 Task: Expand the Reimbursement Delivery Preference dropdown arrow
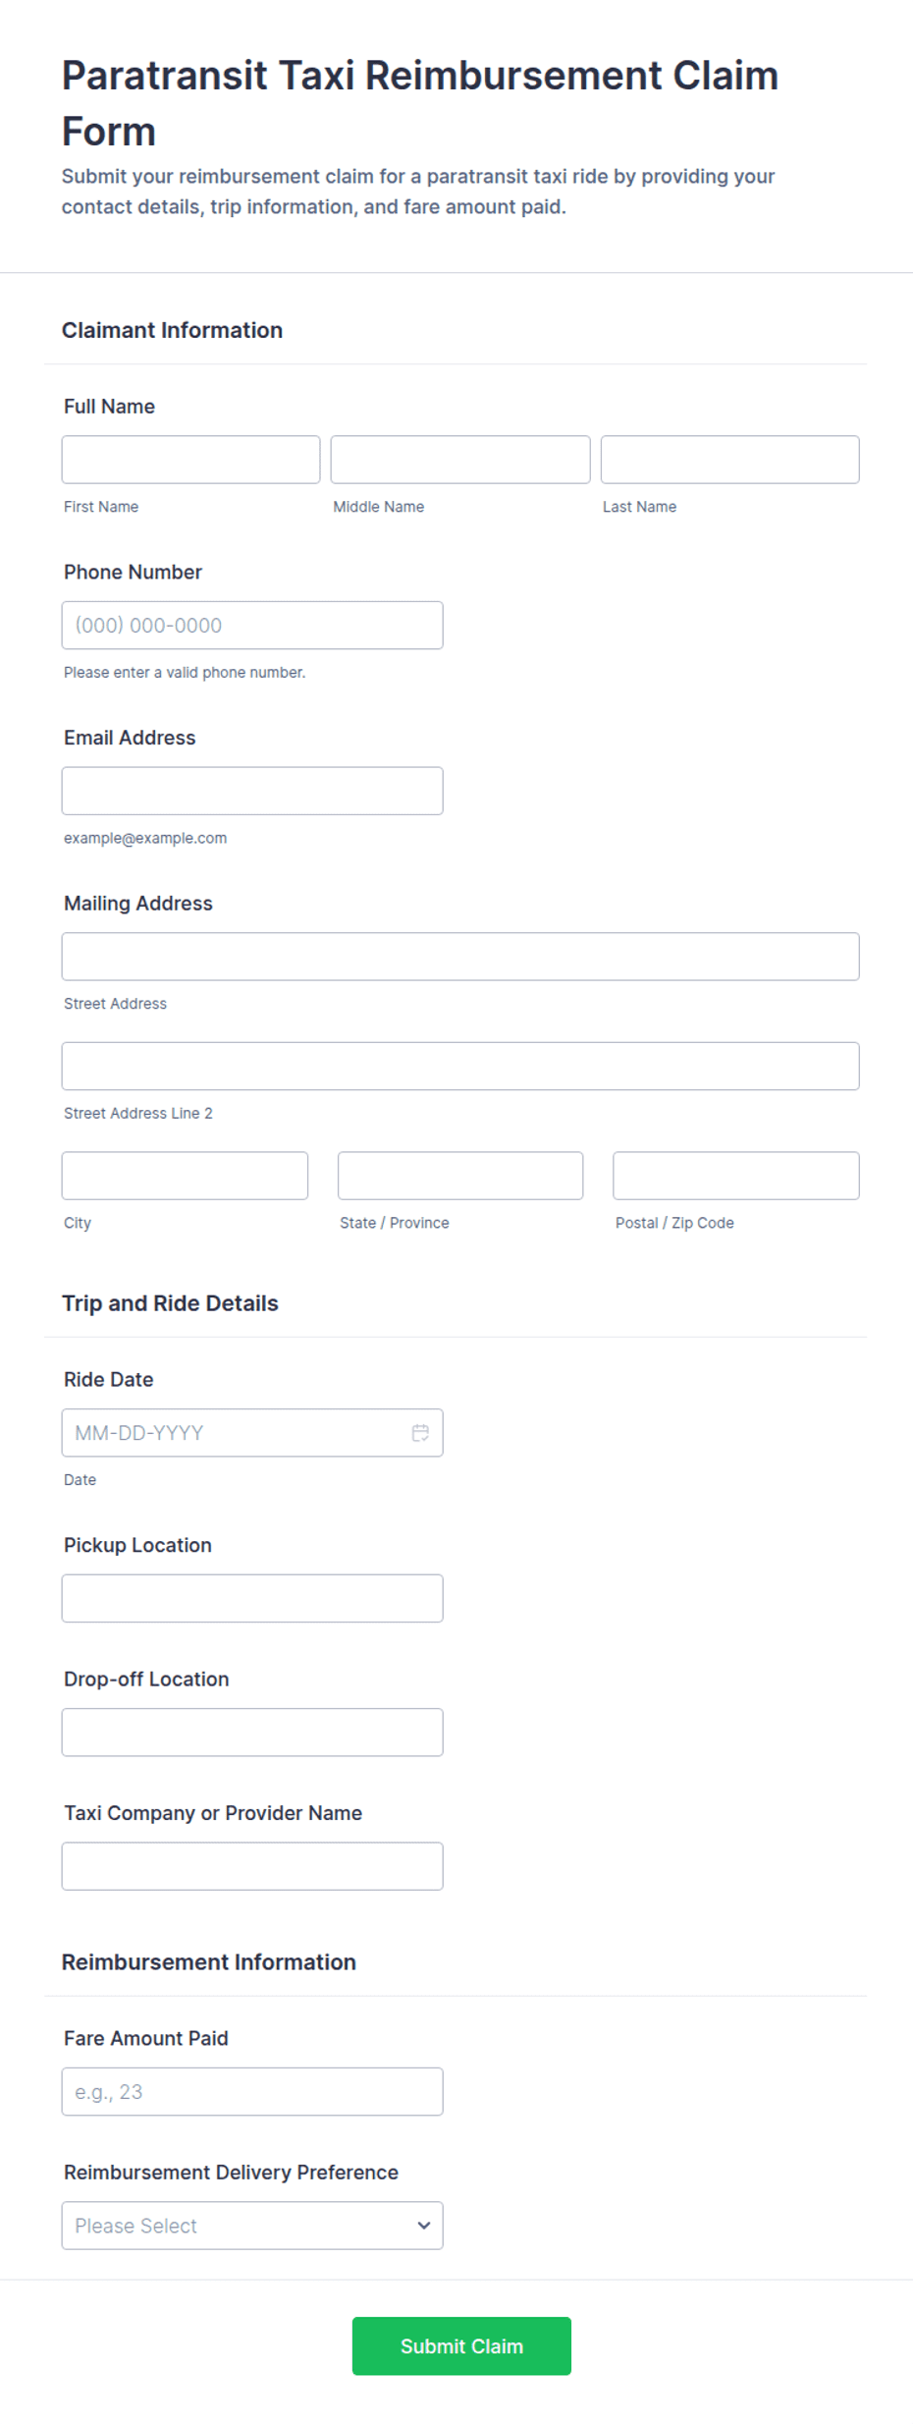pos(424,2226)
